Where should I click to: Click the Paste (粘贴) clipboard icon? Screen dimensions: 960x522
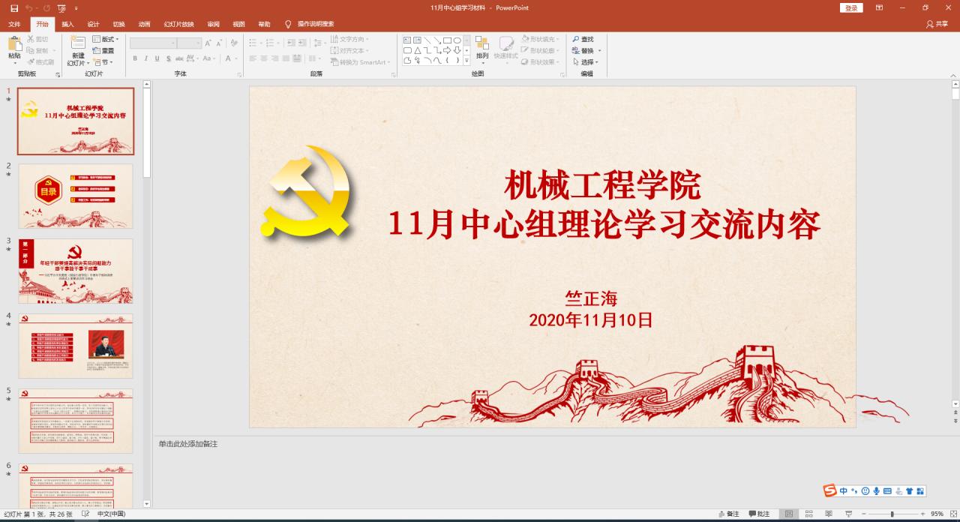click(x=14, y=45)
